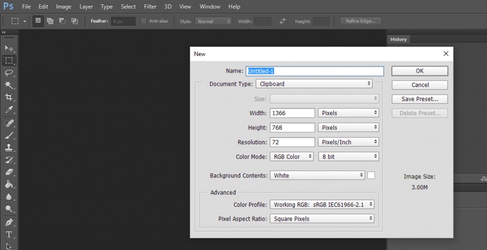487x250 pixels.
Task: Open the 8 bit depth dropdown
Action: 349,157
